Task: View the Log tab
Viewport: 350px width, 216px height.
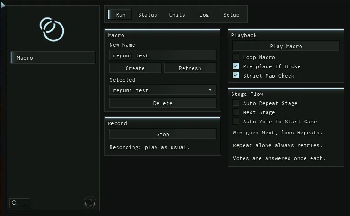Action: [204, 15]
